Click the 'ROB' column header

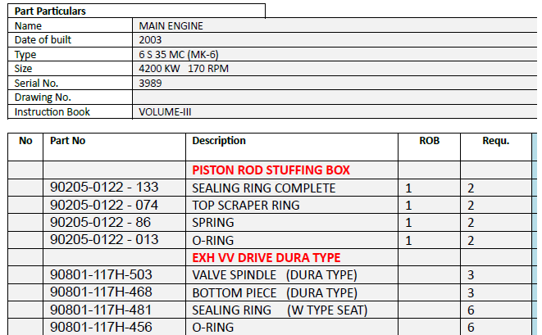point(429,141)
